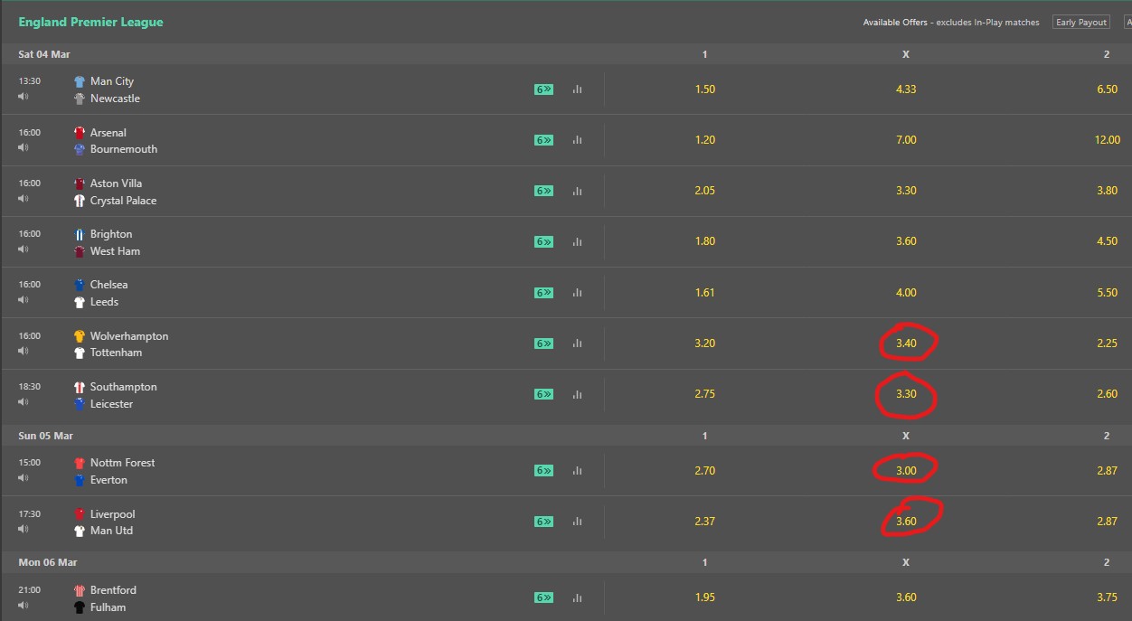Open stats chart for Man City v Newcastle
This screenshot has width=1132, height=621.
(577, 89)
